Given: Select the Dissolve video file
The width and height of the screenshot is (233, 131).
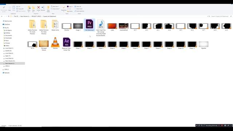Looking at the screenshot, I should [67, 26].
